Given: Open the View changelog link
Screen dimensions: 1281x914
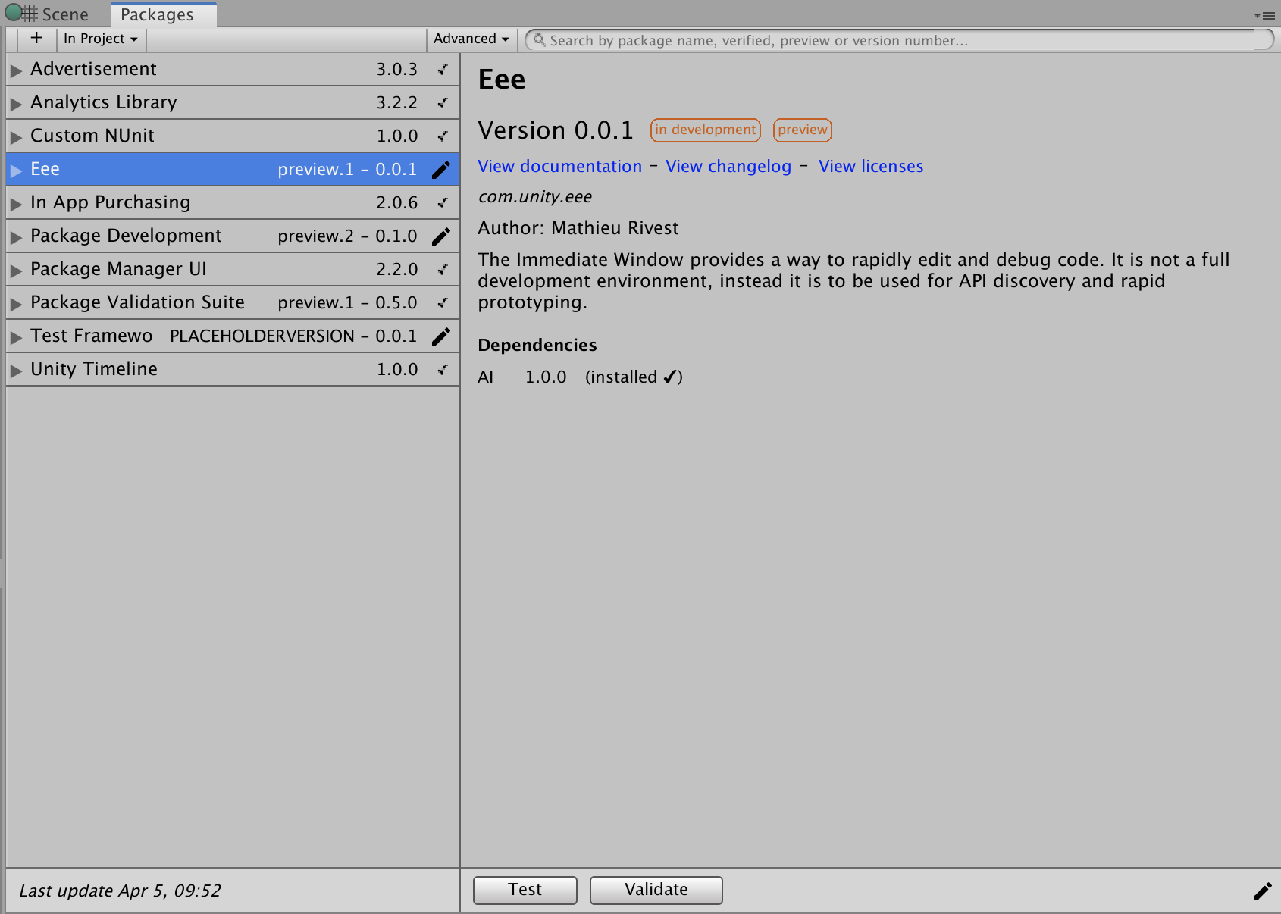Looking at the screenshot, I should click(728, 166).
